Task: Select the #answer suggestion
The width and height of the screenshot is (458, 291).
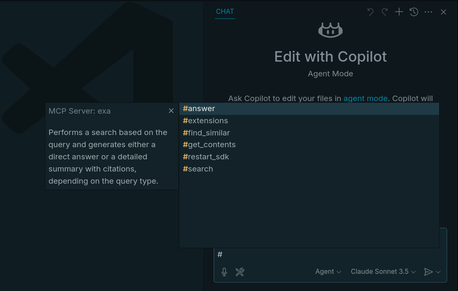Action: (199, 108)
